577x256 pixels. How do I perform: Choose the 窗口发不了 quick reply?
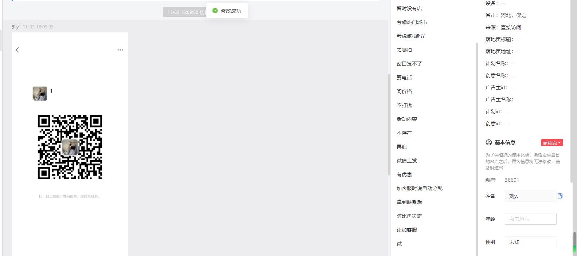point(409,64)
